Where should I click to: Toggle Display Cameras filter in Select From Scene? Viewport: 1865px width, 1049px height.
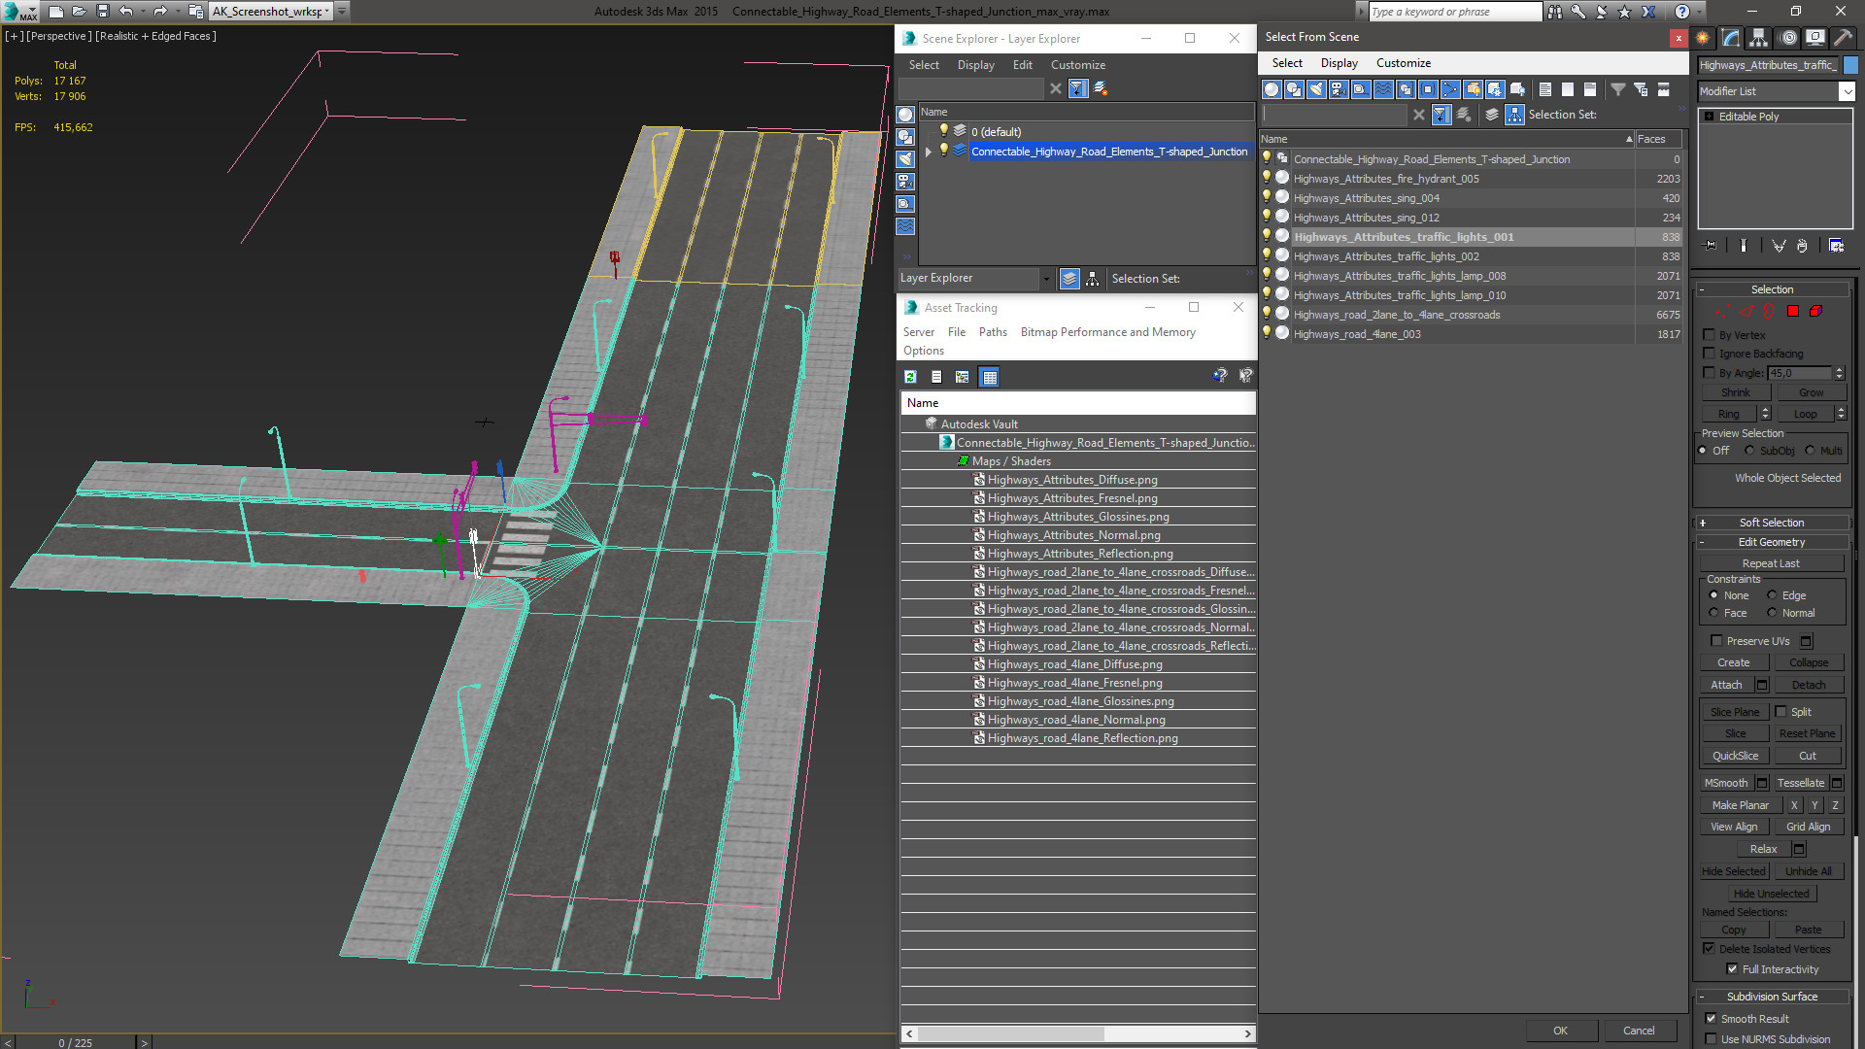pos(1339,89)
